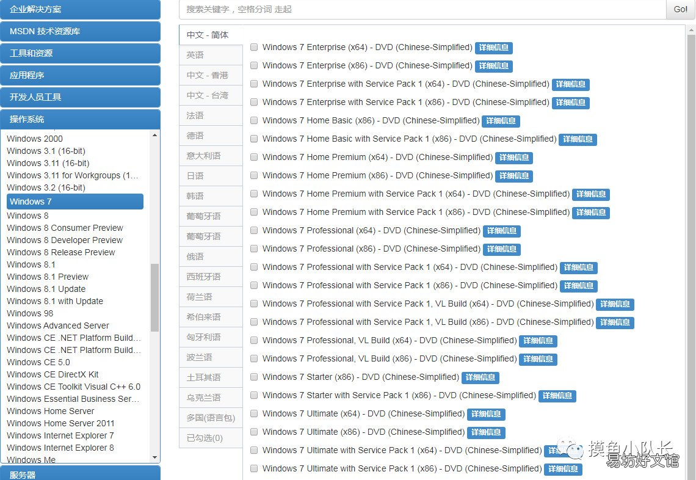696x480 pixels.
Task: Select the 德语 language tab
Action: (211, 136)
